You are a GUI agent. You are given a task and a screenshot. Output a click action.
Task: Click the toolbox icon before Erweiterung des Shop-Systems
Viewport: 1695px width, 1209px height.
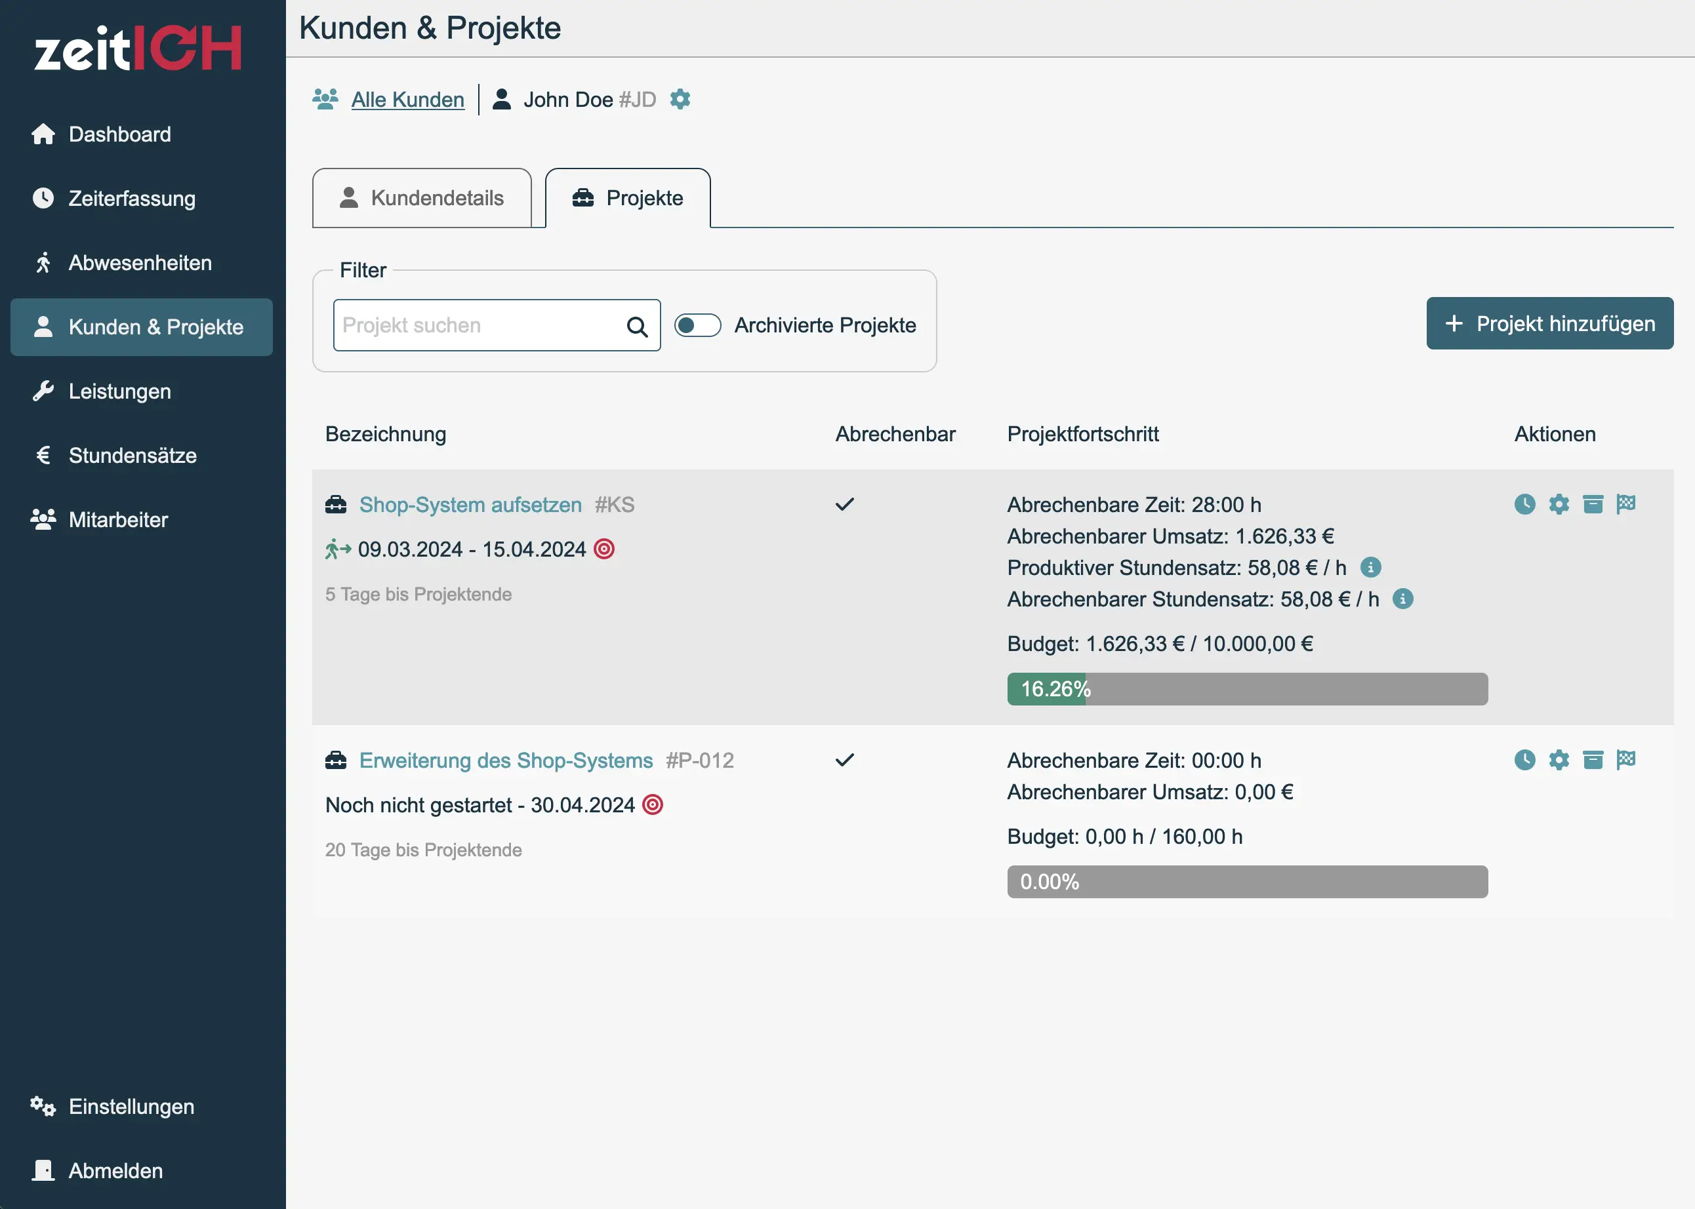(336, 761)
